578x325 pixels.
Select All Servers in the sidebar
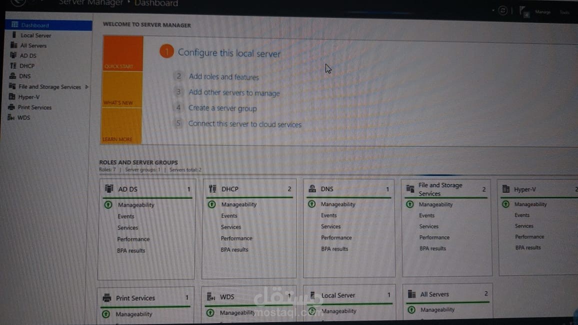(33, 45)
